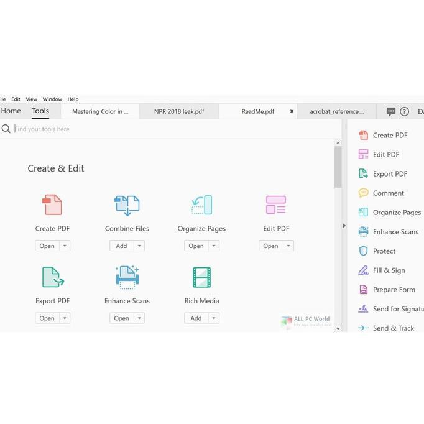Screen dimensions: 424x424
Task: Click the Fill & Sign pen icon
Action: point(364,270)
